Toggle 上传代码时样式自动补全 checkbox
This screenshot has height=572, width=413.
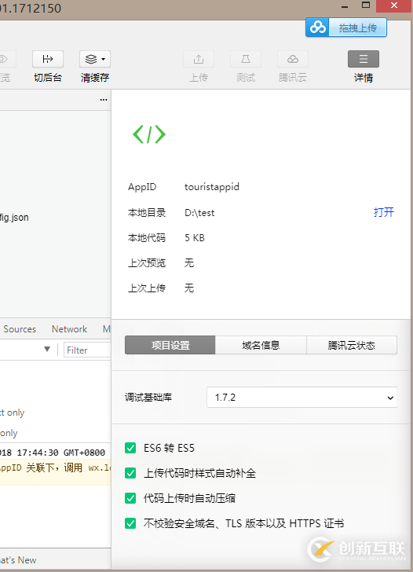[130, 473]
